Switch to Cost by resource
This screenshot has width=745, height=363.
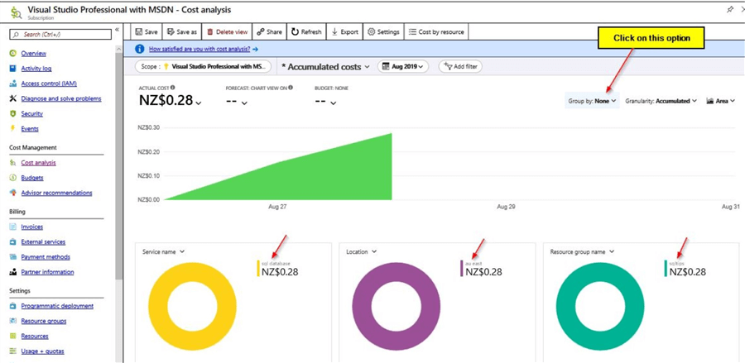[x=436, y=31]
